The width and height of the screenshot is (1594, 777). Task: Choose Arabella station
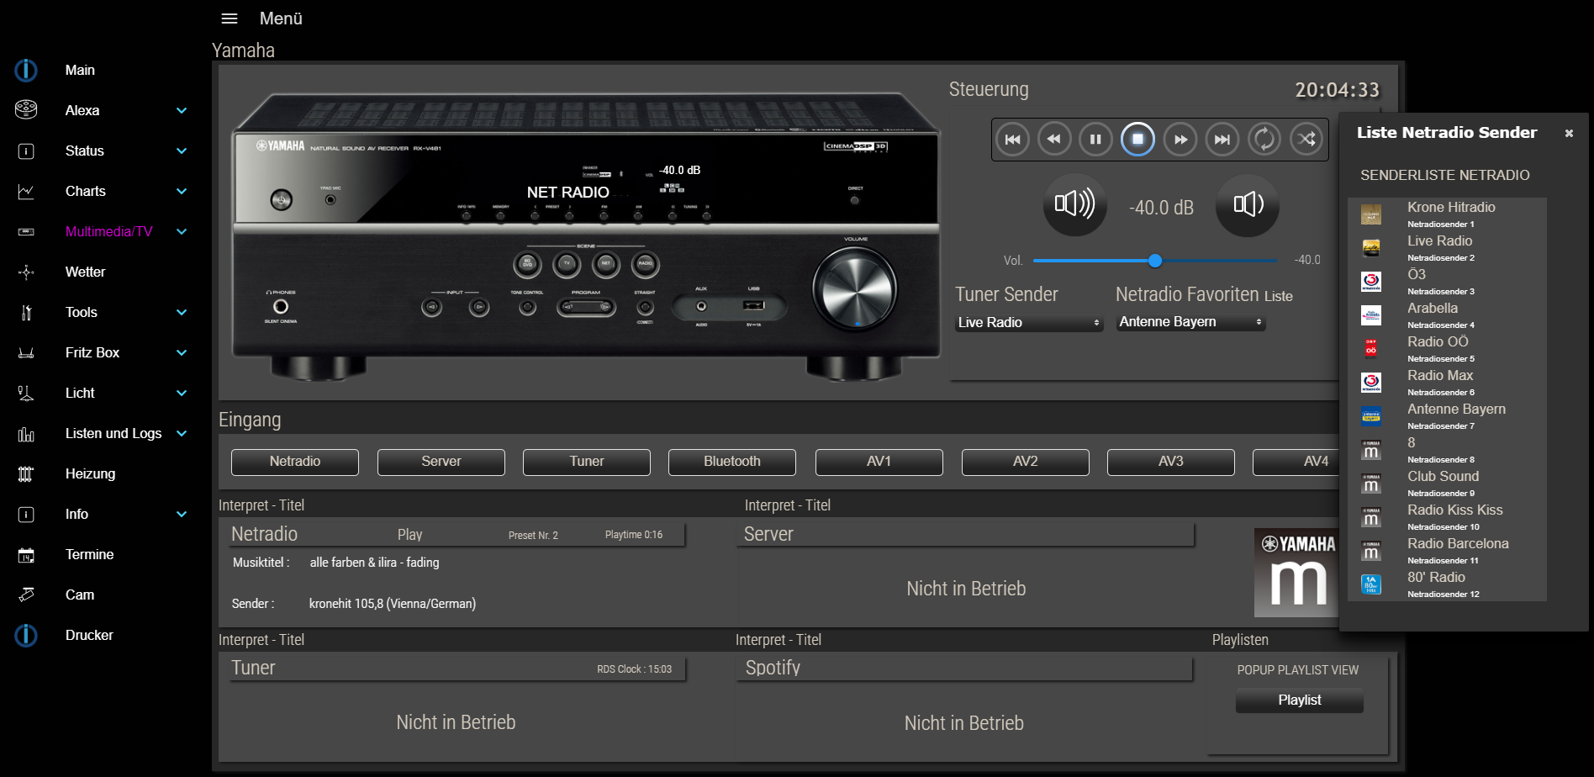1447,315
